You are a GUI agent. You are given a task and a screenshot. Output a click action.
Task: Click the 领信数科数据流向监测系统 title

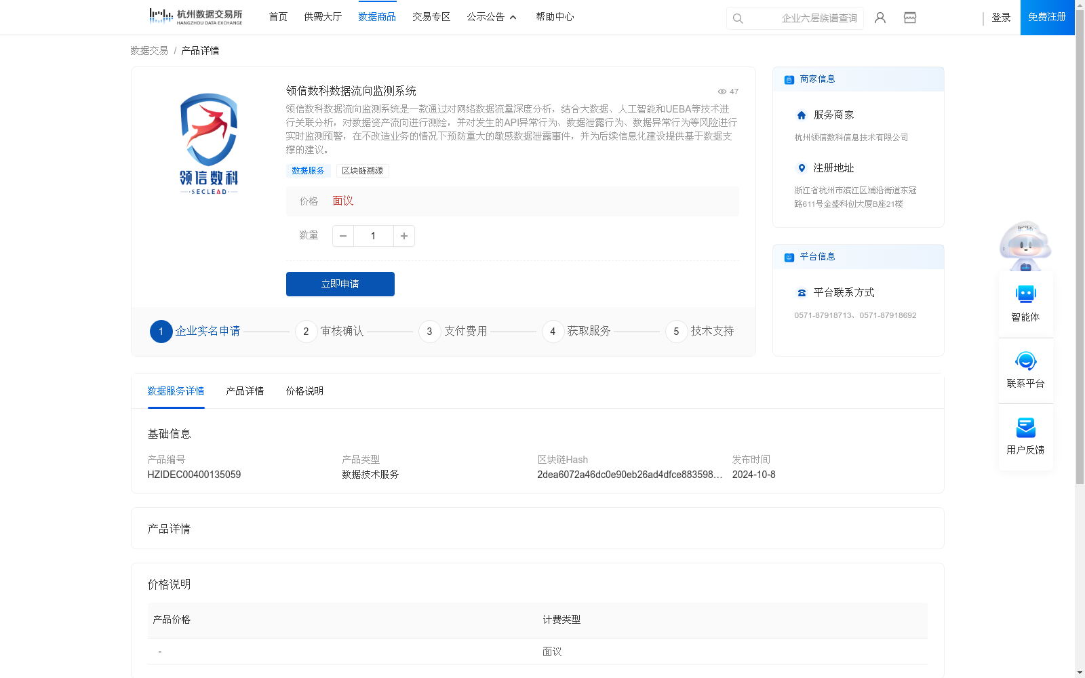click(351, 91)
